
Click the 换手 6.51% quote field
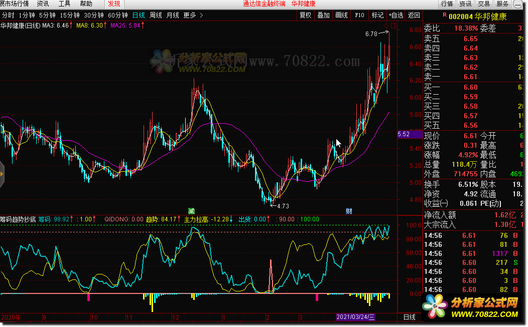(x=451, y=184)
